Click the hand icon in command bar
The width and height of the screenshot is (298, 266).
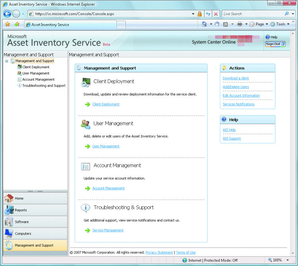coord(217,24)
